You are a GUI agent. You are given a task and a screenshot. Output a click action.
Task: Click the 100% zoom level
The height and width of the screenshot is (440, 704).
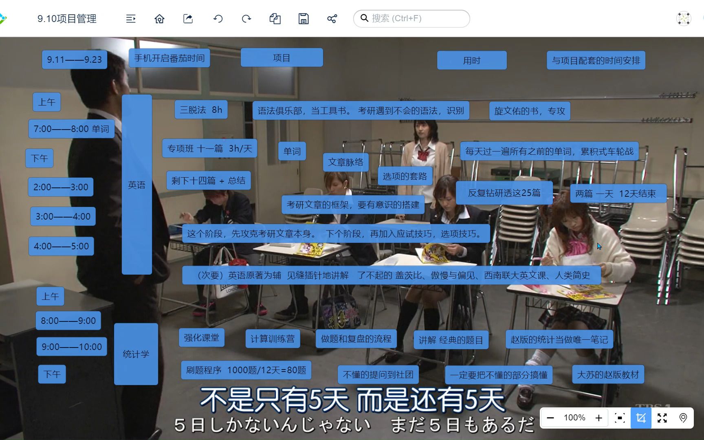click(x=574, y=418)
